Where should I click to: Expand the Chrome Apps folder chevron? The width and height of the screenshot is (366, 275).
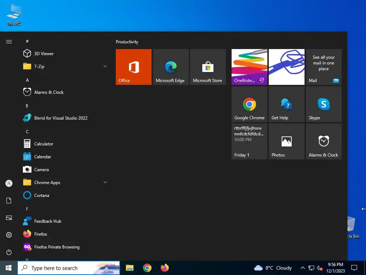pos(105,182)
